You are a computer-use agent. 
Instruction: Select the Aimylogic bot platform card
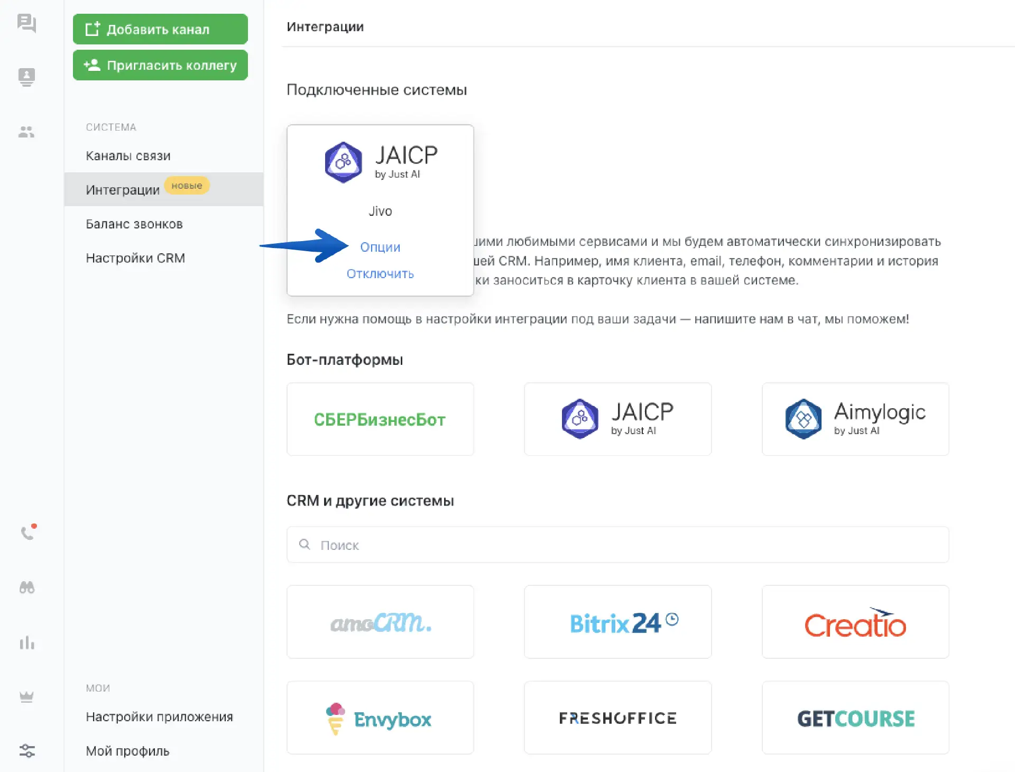click(855, 419)
